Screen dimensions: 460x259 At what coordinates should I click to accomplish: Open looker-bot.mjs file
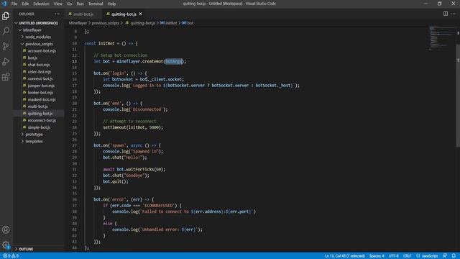coord(40,93)
